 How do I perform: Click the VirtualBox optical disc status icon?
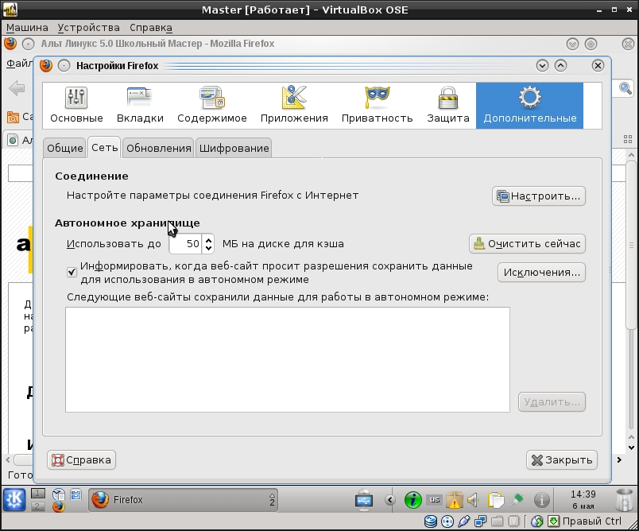[x=447, y=521]
